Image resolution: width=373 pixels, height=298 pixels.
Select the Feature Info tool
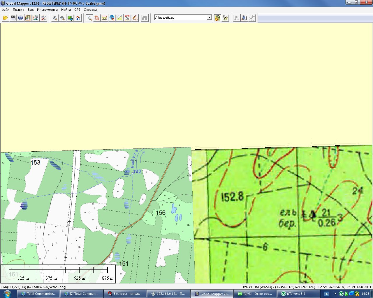(x=112, y=18)
